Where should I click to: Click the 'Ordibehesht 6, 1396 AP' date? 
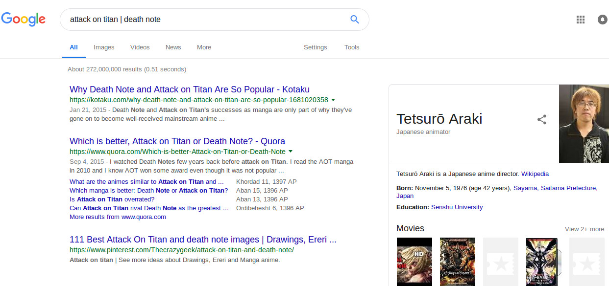click(270, 208)
